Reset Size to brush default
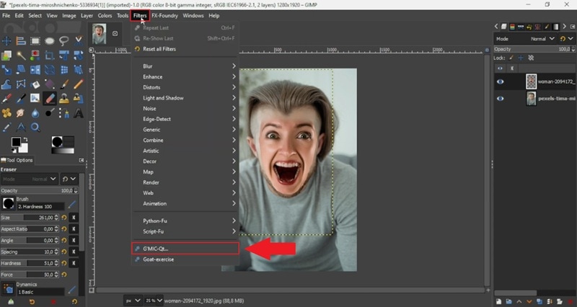Screen dimensions: 577x307 coord(64,218)
